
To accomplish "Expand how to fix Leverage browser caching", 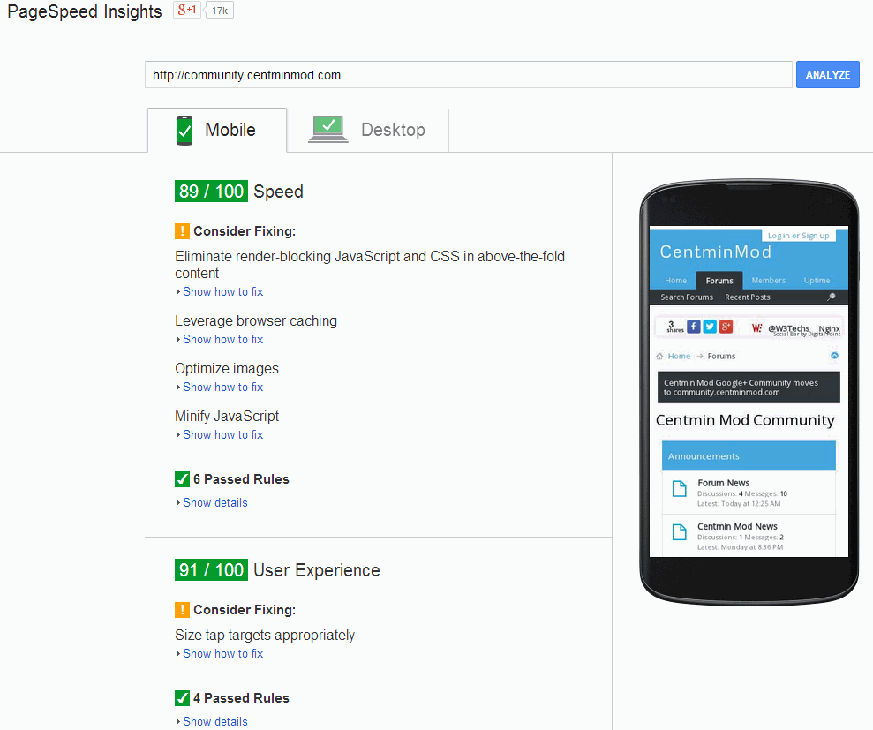I will coord(222,340).
